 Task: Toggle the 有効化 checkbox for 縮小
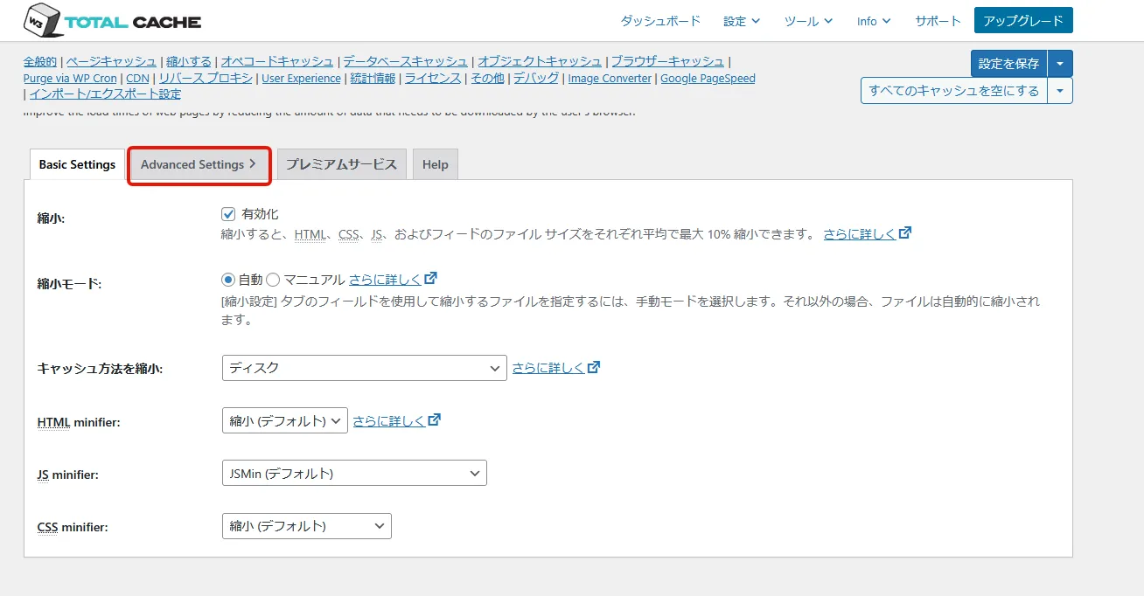[x=229, y=214]
